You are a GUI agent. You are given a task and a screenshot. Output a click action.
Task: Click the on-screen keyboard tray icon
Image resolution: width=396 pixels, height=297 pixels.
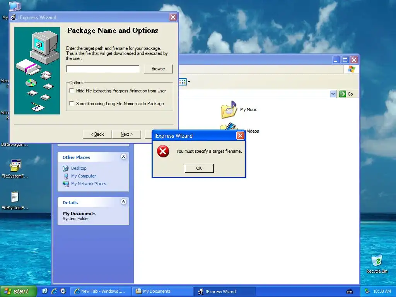(350, 292)
